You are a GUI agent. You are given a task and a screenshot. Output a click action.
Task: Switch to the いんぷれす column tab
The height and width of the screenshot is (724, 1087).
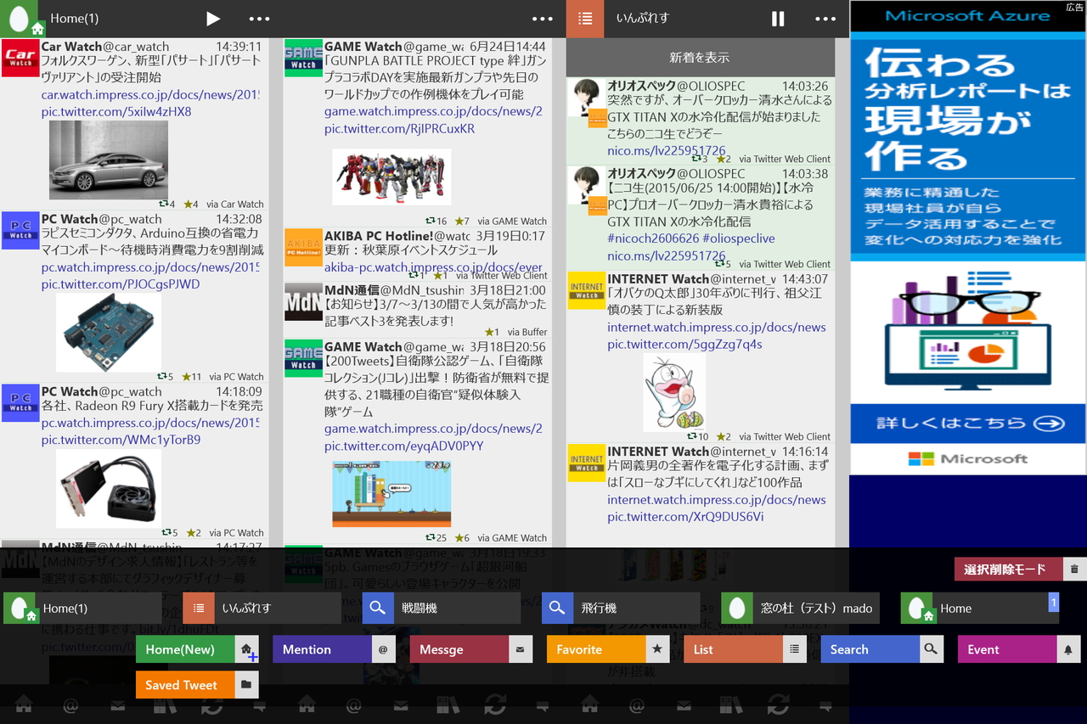point(262,608)
